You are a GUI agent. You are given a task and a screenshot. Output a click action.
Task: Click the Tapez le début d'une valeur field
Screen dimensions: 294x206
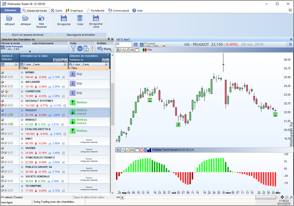coord(91,197)
